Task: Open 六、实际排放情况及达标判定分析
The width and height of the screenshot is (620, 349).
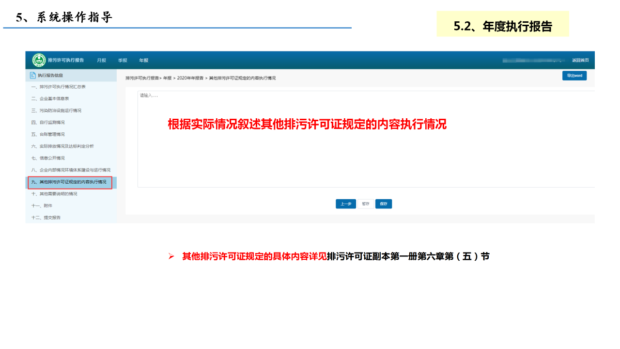Action: pos(63,146)
